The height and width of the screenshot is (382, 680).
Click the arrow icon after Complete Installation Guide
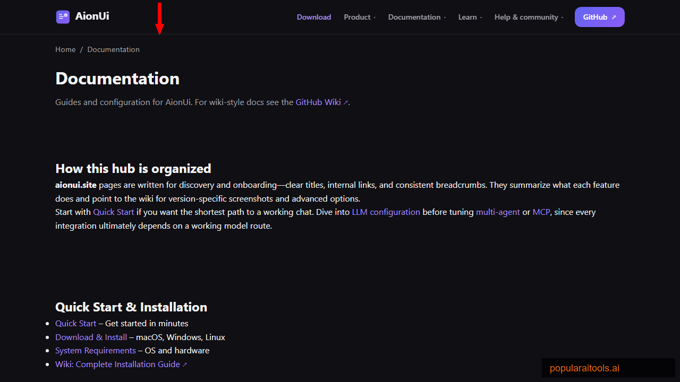click(x=185, y=364)
